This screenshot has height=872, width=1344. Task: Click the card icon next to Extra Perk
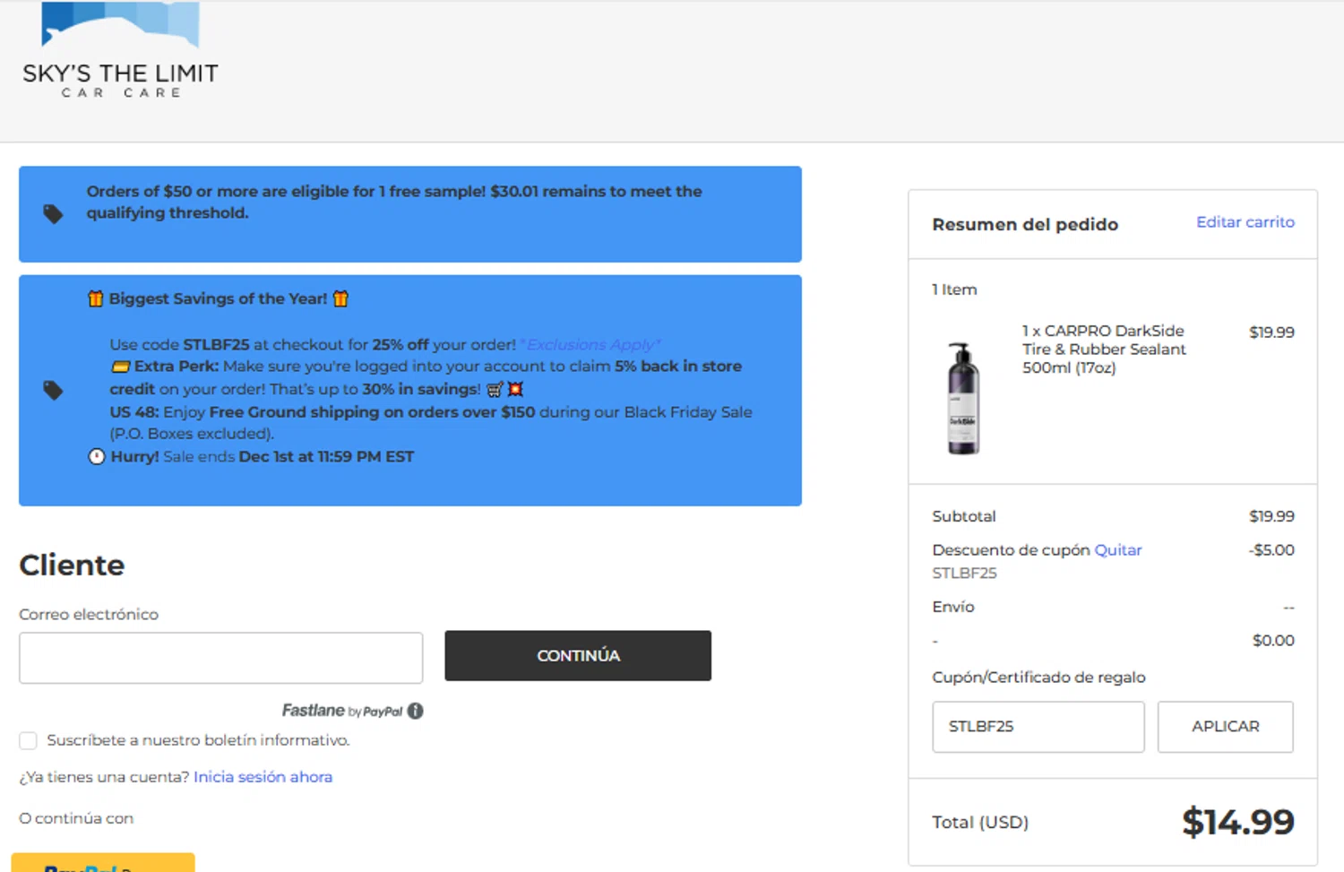(120, 367)
